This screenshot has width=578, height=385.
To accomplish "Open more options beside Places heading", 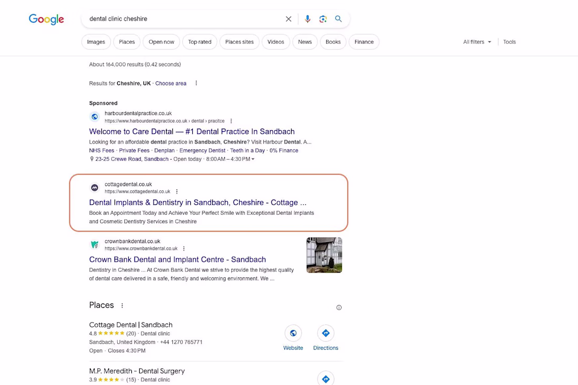I will (122, 305).
